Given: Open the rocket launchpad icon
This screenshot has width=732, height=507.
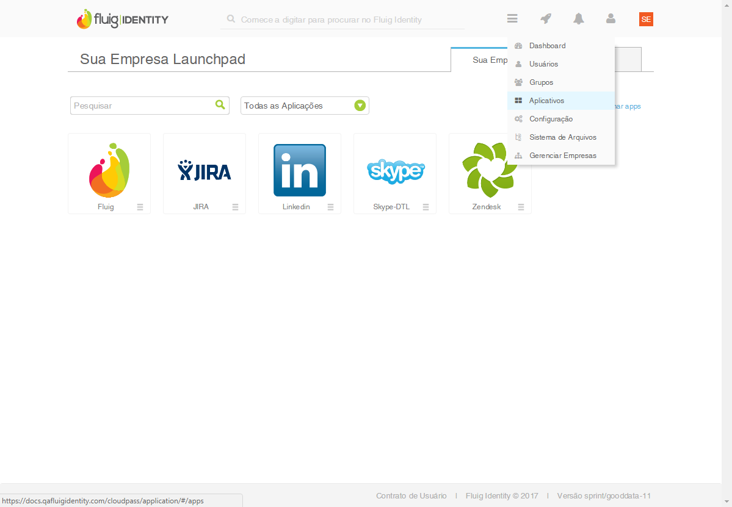Looking at the screenshot, I should [x=546, y=19].
